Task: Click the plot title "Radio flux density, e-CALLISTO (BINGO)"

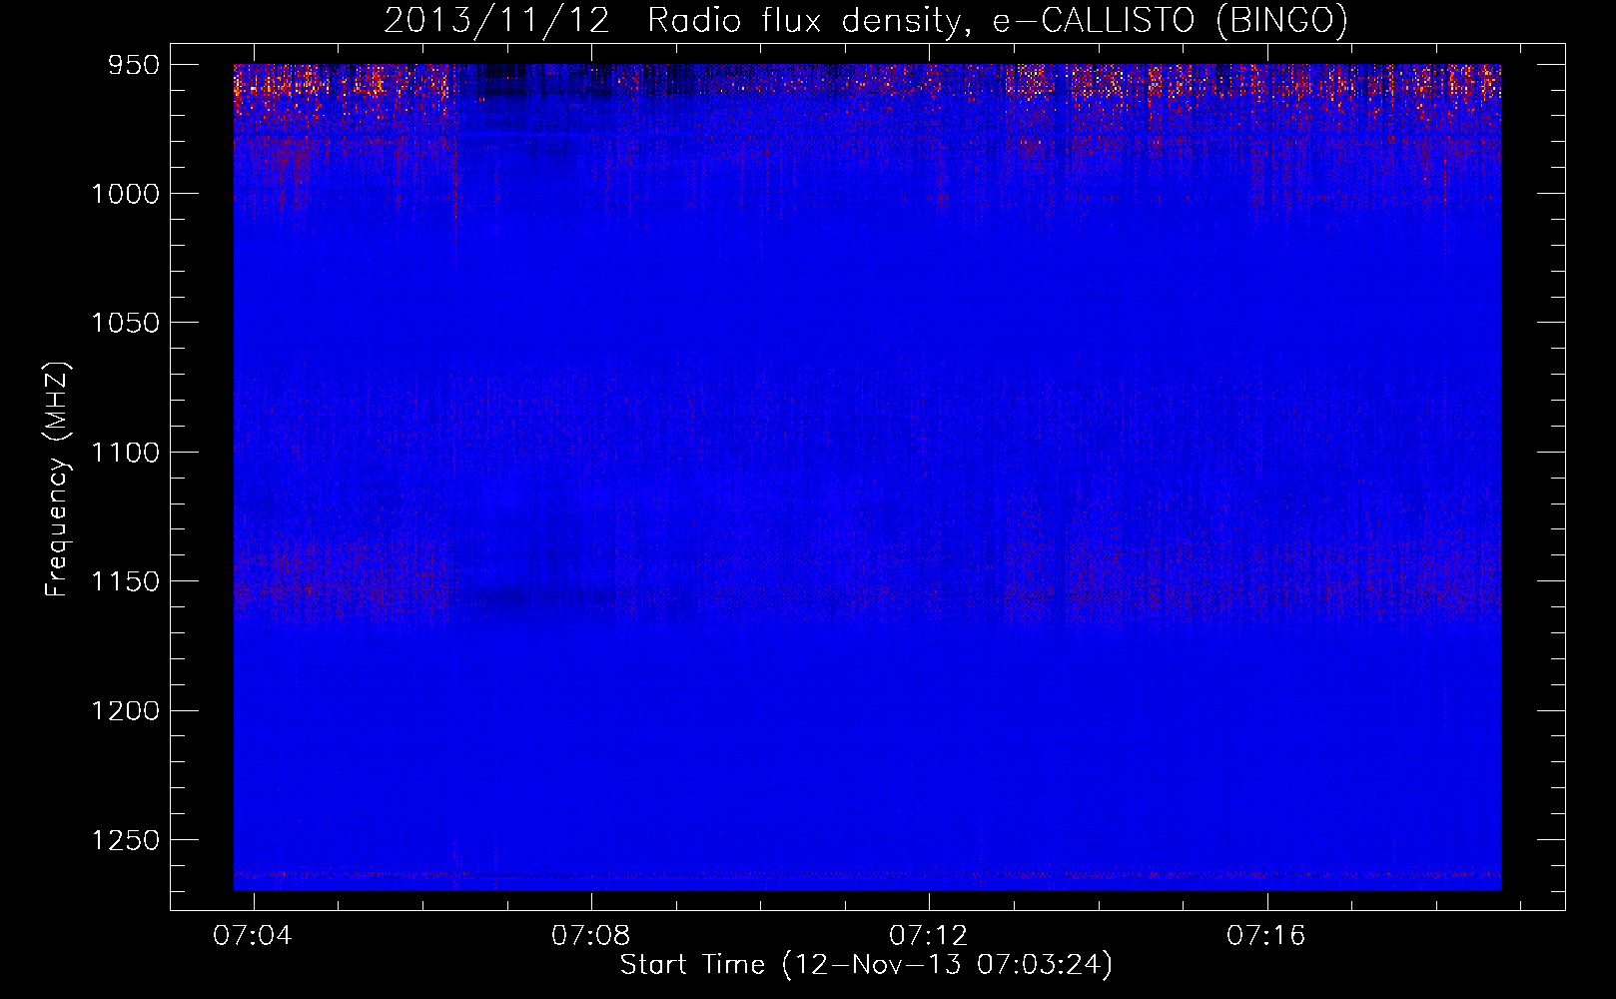Action: click(998, 20)
